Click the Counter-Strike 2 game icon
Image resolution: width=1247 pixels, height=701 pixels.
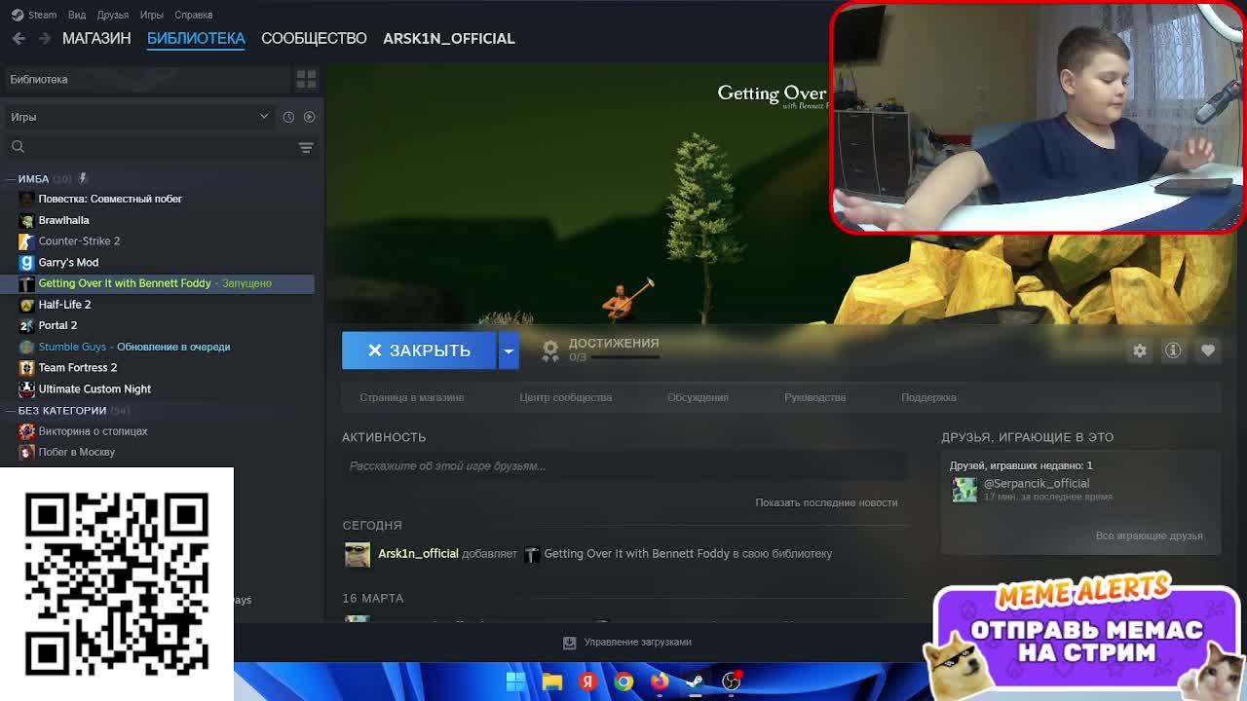coord(26,240)
